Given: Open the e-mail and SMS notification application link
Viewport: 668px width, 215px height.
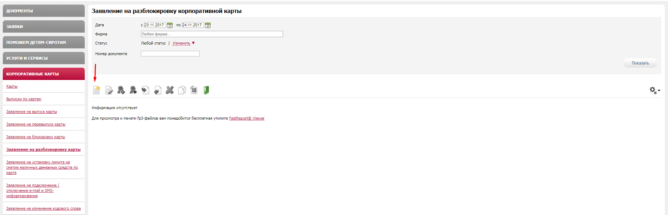Looking at the screenshot, I should tap(33, 190).
